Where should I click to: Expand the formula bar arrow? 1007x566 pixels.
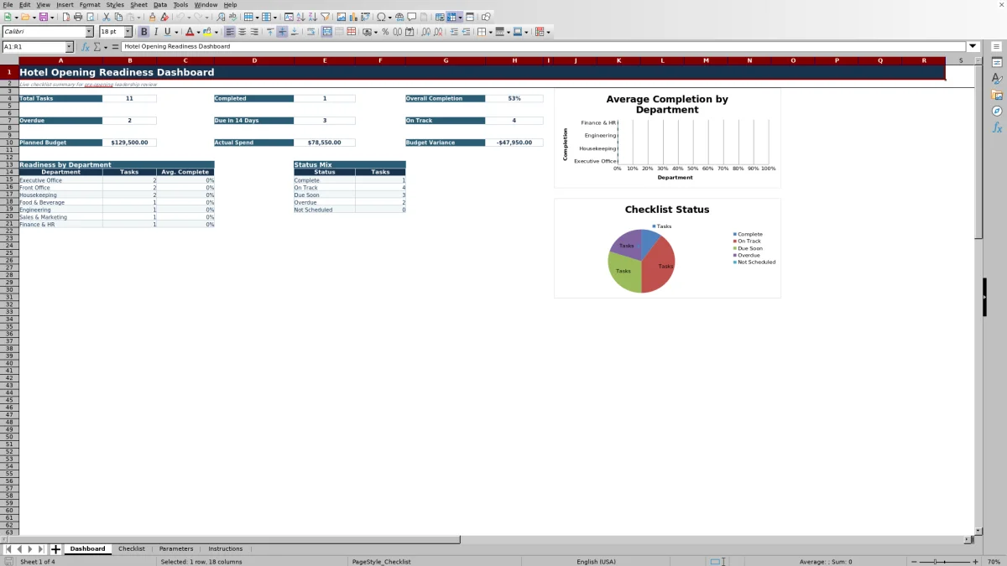973,47
